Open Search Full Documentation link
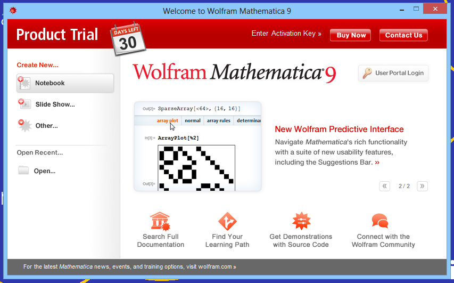454x283 pixels. point(160,240)
